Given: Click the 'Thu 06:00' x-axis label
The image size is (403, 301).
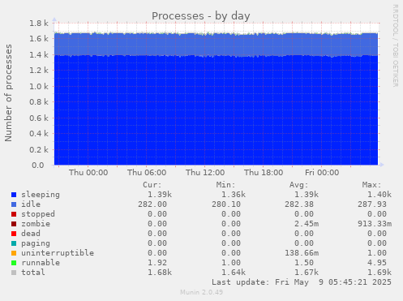Looking at the screenshot, I should tap(147, 173).
